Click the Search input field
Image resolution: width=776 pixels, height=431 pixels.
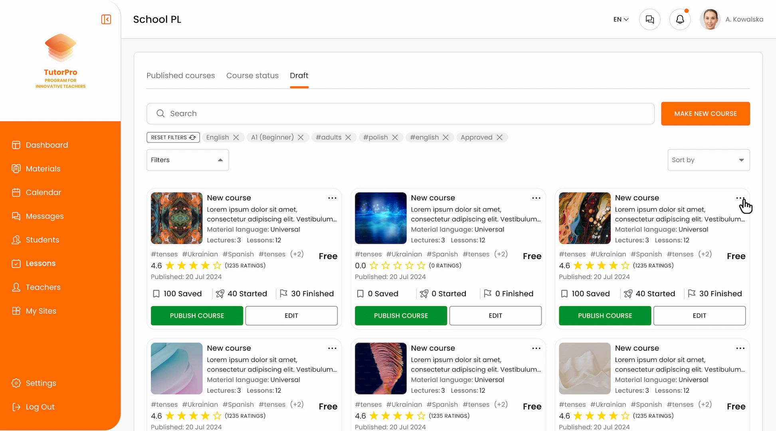(400, 114)
